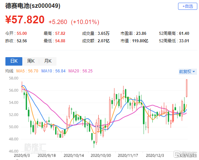The image size is (199, 160).
Task: Click the latest tall red candlestick
Action: (x=187, y=88)
